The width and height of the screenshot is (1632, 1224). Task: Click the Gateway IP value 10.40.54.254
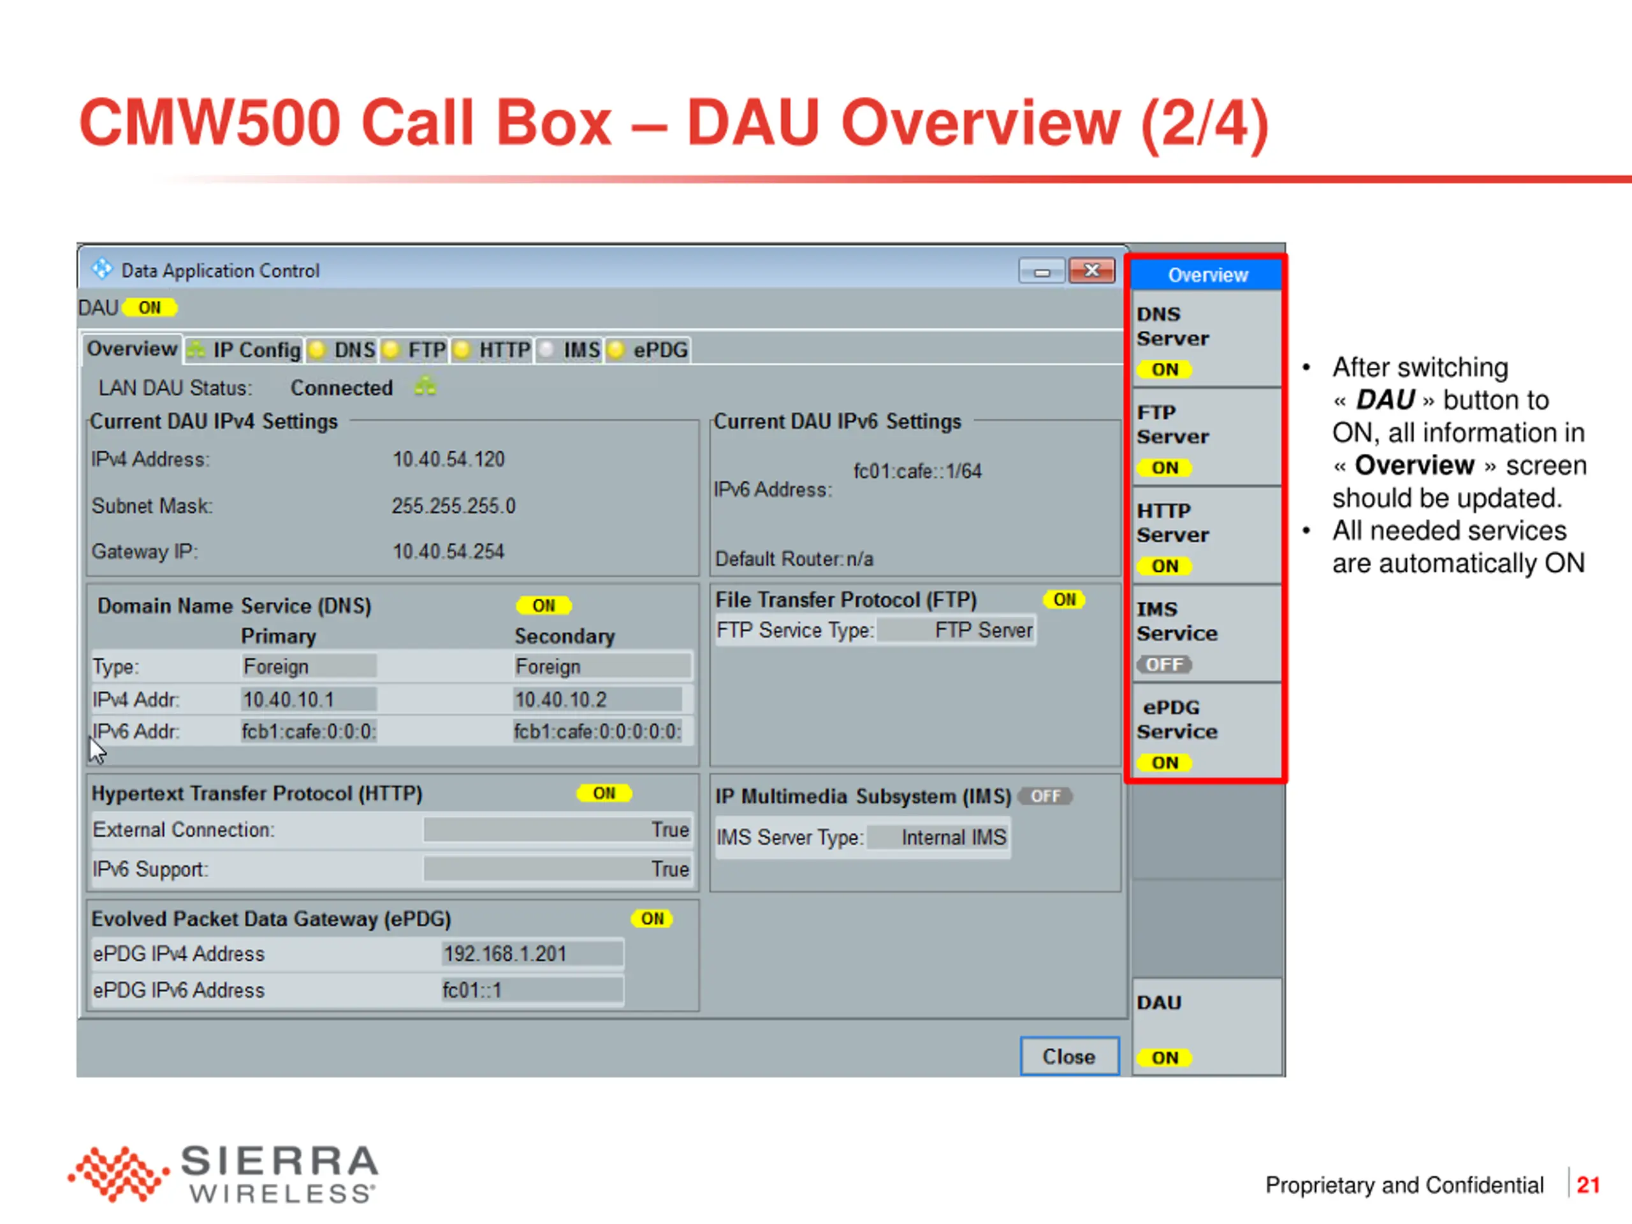coord(449,551)
